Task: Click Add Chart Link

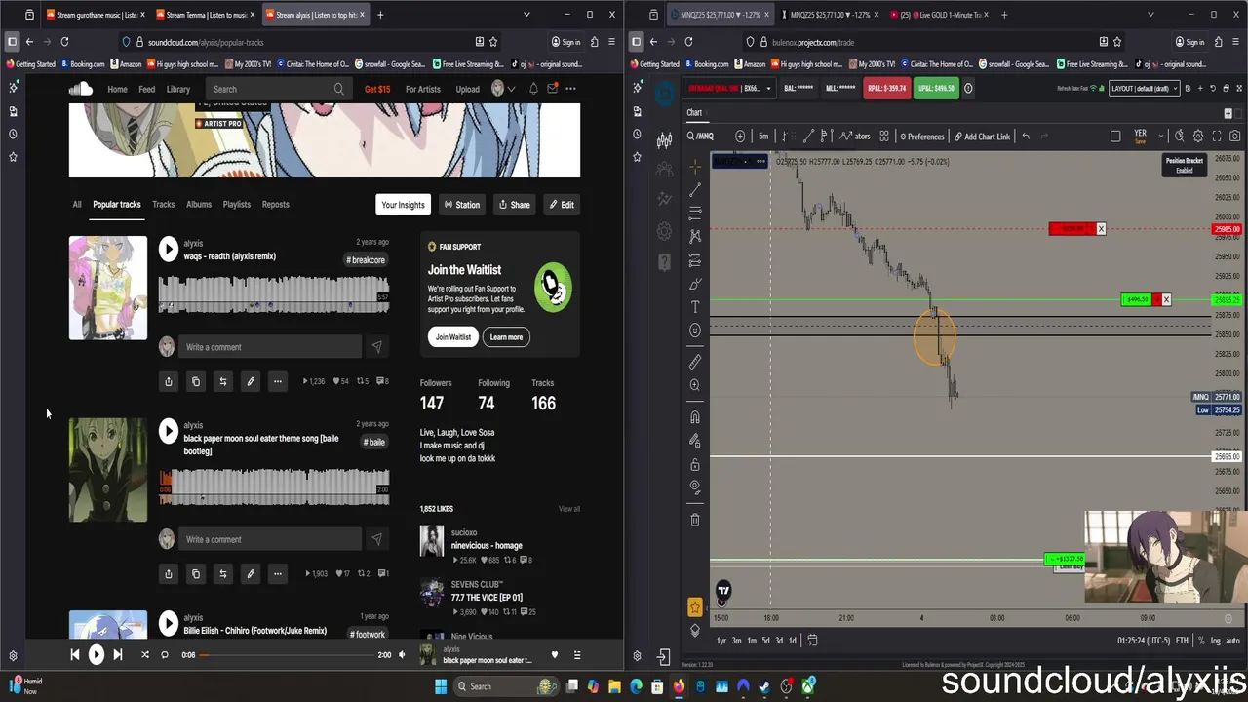Action: pos(982,136)
